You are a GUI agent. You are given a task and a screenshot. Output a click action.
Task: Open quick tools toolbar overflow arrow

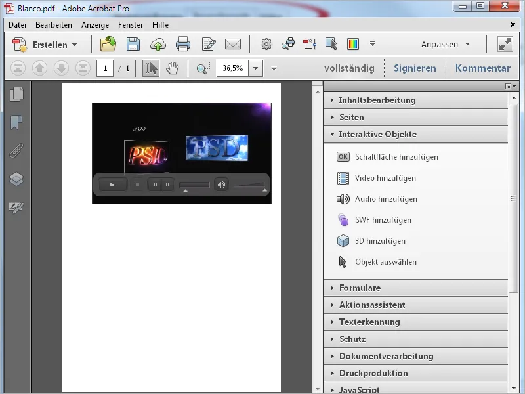coord(372,43)
